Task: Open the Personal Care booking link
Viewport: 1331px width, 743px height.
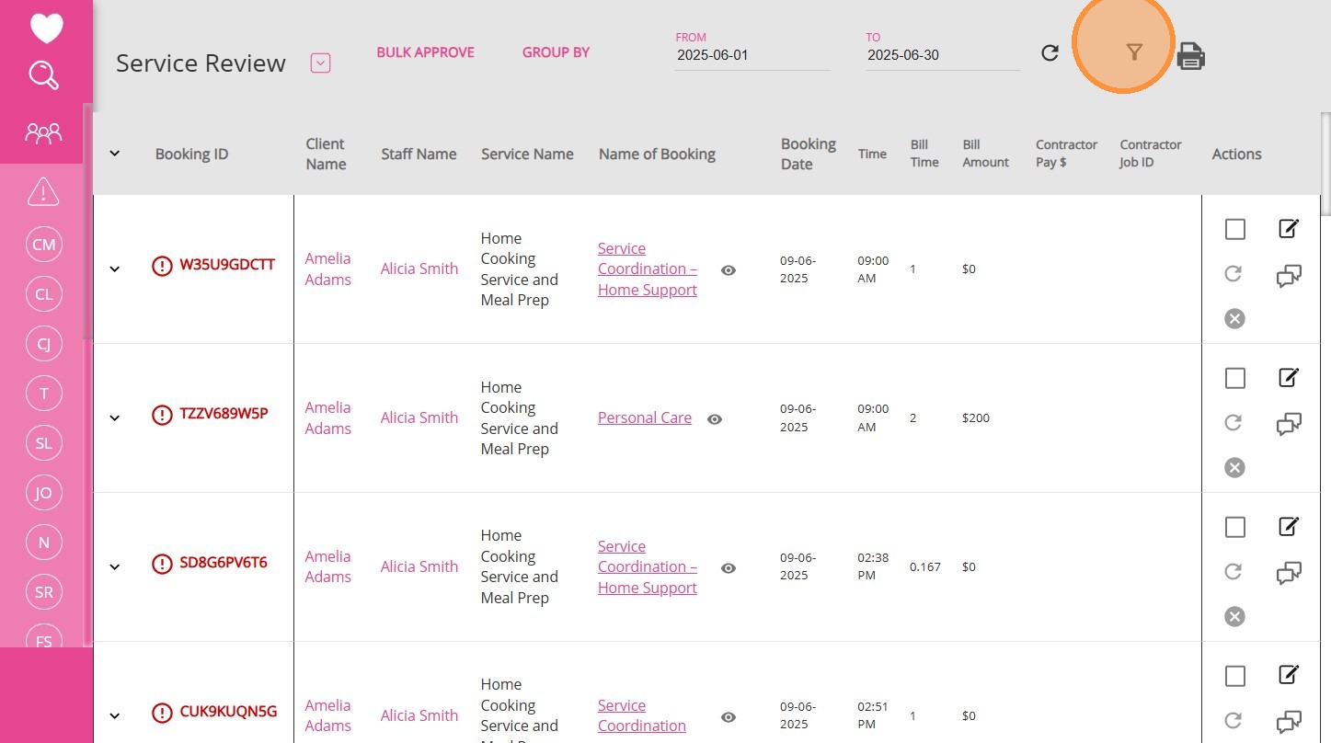Action: pyautogui.click(x=644, y=417)
